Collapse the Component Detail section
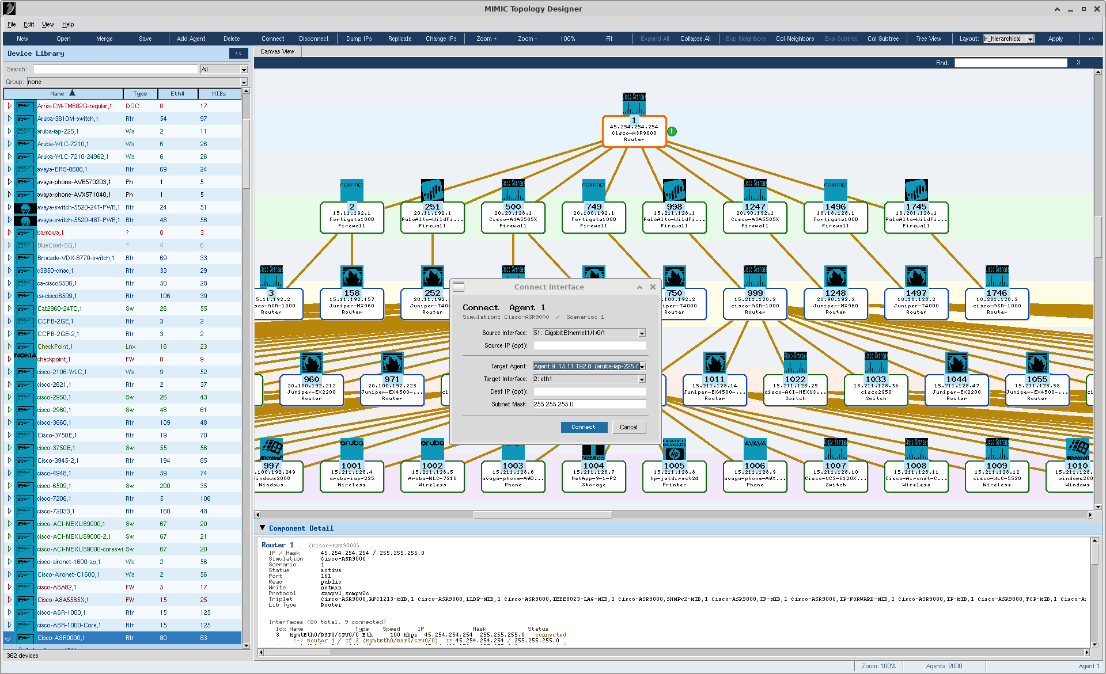The width and height of the screenshot is (1106, 674). (263, 528)
